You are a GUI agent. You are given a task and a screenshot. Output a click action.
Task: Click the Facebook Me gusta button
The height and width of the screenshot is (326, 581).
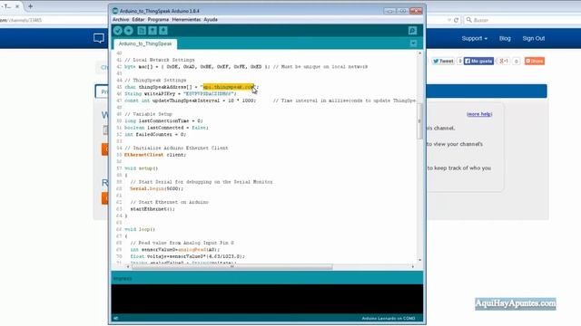click(x=478, y=61)
